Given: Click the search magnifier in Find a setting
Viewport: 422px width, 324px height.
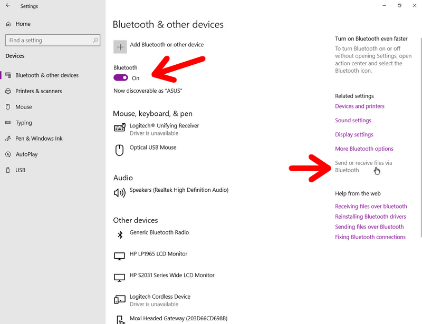Looking at the screenshot, I should [95, 41].
